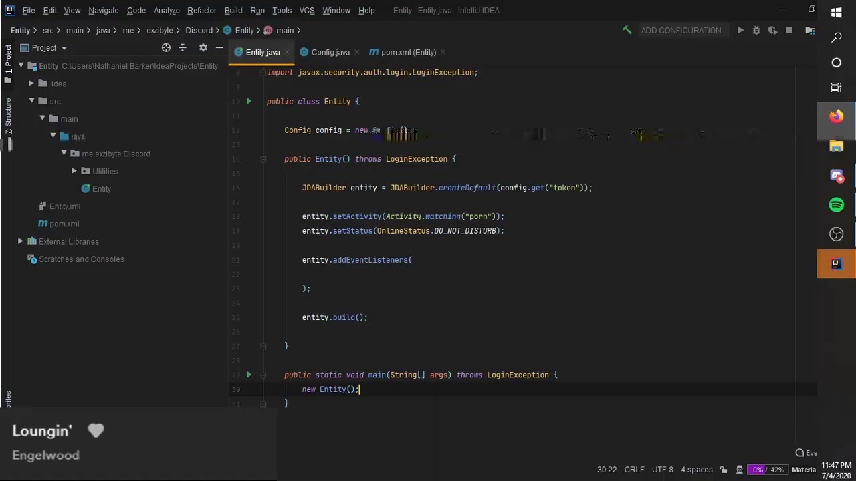Click run gutter arrow beside main method
Viewport: 856px width, 481px height.
coord(249,375)
